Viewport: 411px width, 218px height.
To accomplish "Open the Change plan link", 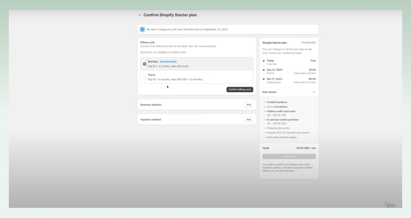I will 308,42.
